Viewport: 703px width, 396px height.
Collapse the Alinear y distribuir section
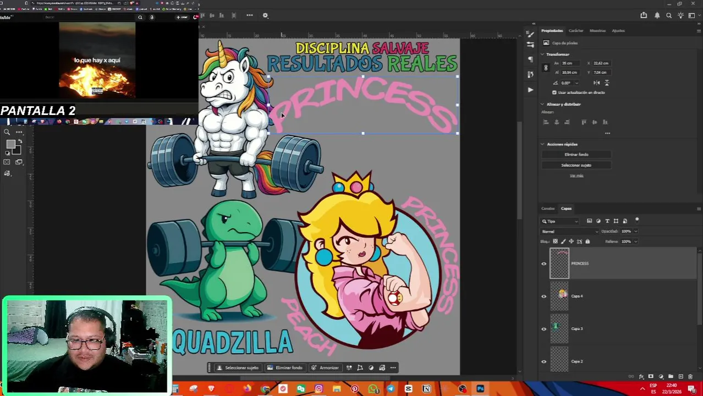[x=542, y=104]
